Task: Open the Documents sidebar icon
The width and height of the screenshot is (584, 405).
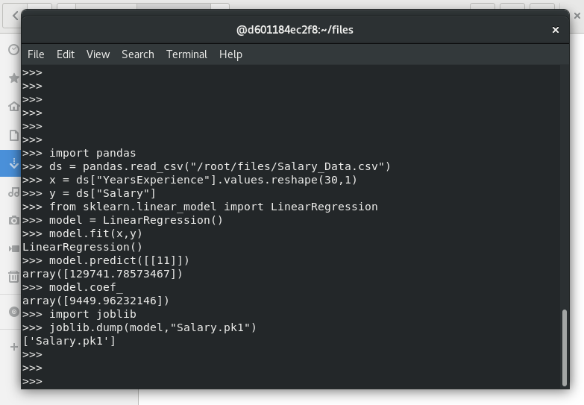Action: (14, 135)
